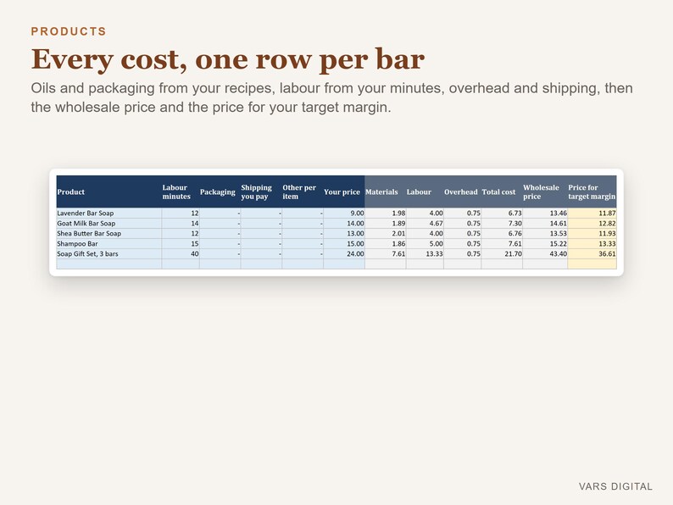Viewport: 673px width, 505px height.
Task: Click the "PRODUCTS" section label
Action: [69, 31]
